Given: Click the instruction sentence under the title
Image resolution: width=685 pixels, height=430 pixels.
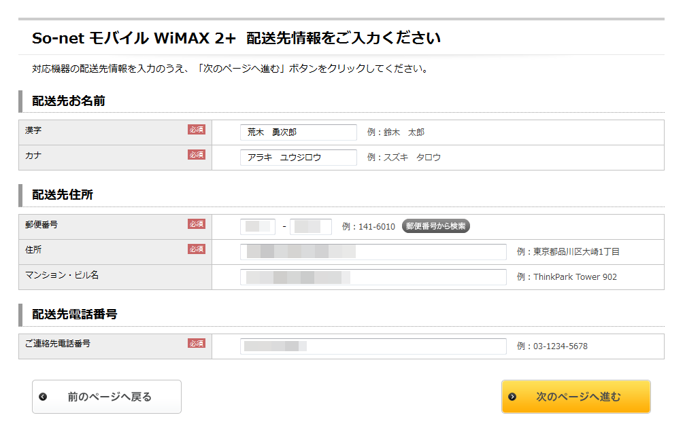Looking at the screenshot, I should [x=231, y=69].
